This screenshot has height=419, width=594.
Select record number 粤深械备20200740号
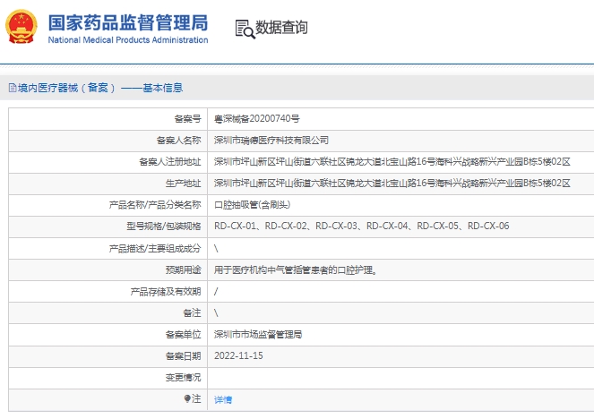tap(256, 119)
